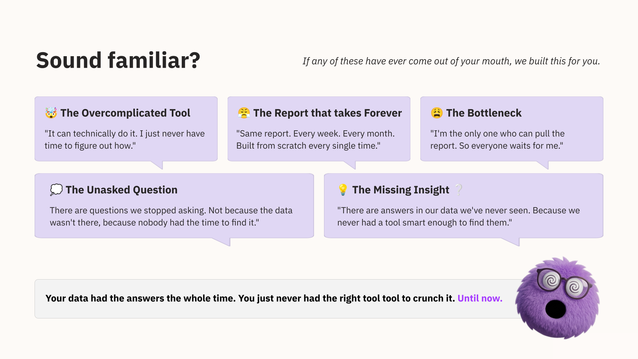Click the 'Sound familiar?' title
The width and height of the screenshot is (638, 359).
click(x=118, y=60)
